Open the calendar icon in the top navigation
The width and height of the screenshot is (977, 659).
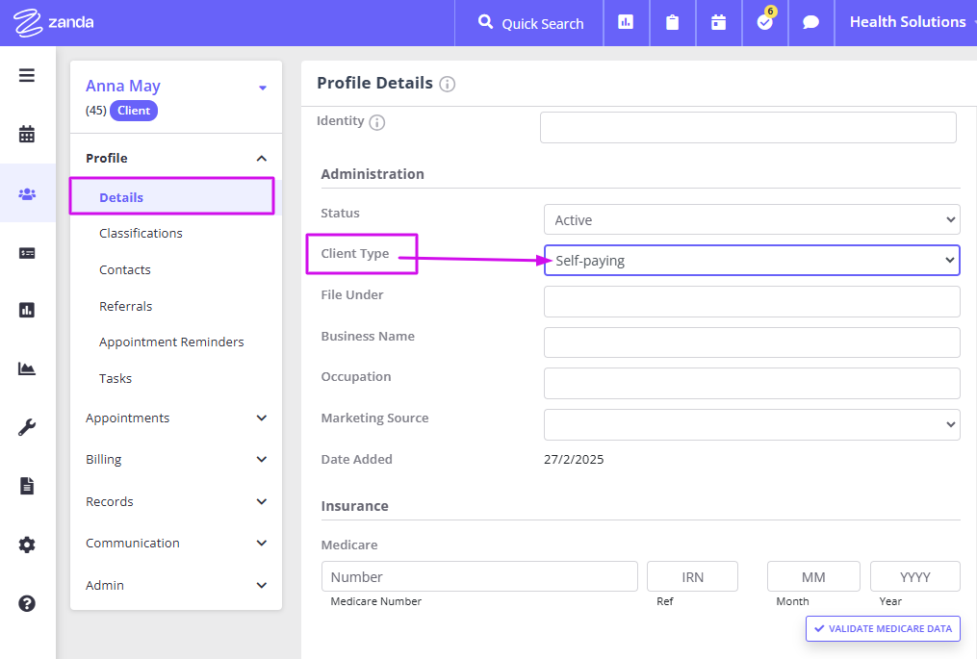click(x=718, y=21)
